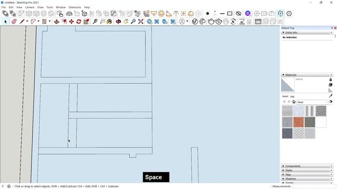337x189 pixels.
Task: Open the Metal materials library dropdown
Action: (x=312, y=102)
